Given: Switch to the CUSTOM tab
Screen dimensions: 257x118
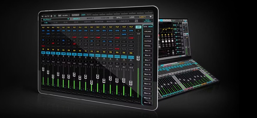Looking at the screenshot, I should (x=105, y=18).
